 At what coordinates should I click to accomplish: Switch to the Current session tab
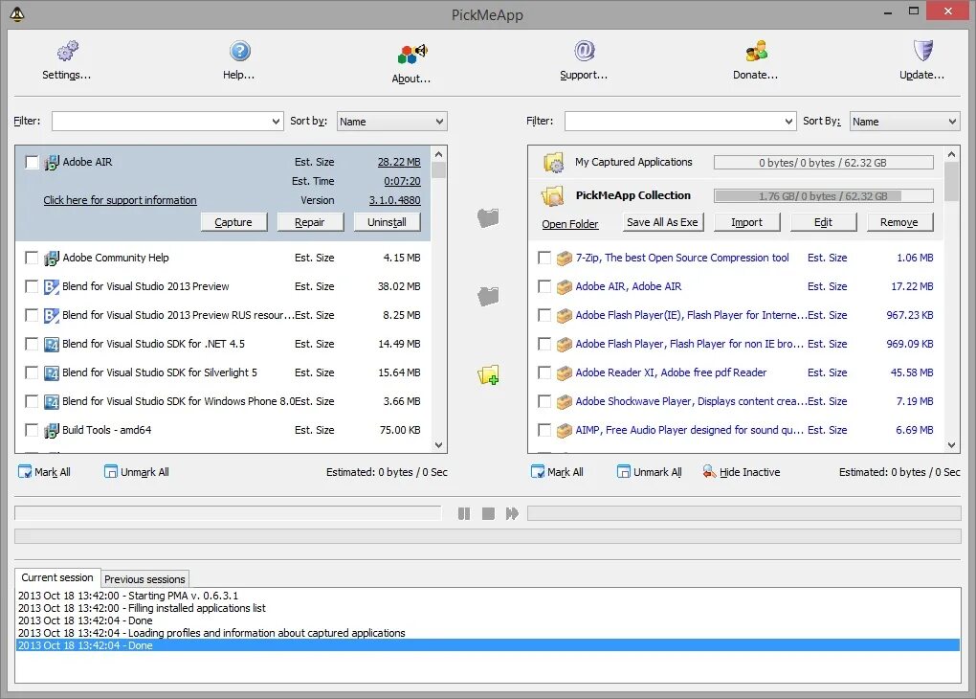click(x=57, y=577)
